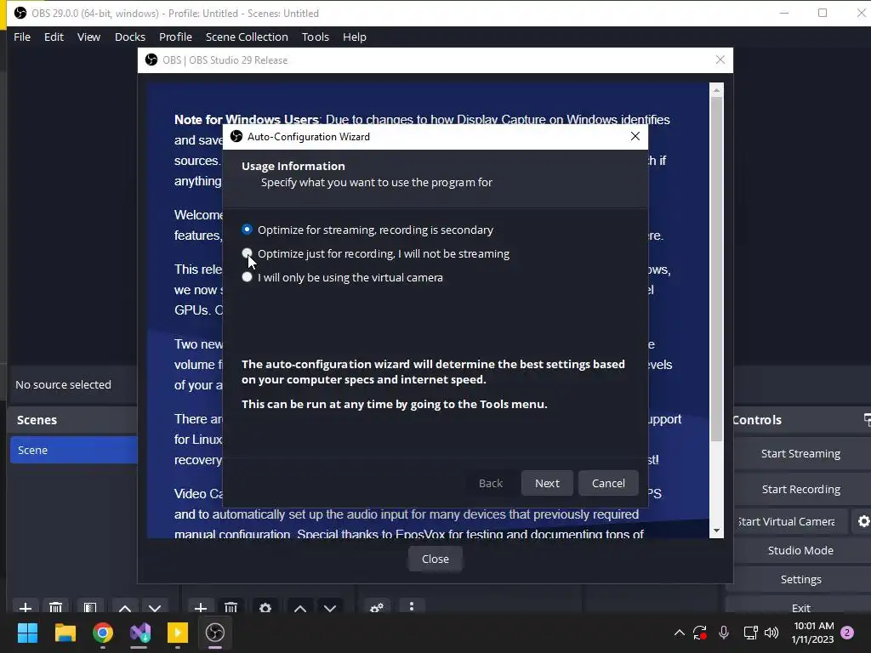Screen dimensions: 871x653
Task: Toggle Studio Mode
Action: tap(800, 550)
